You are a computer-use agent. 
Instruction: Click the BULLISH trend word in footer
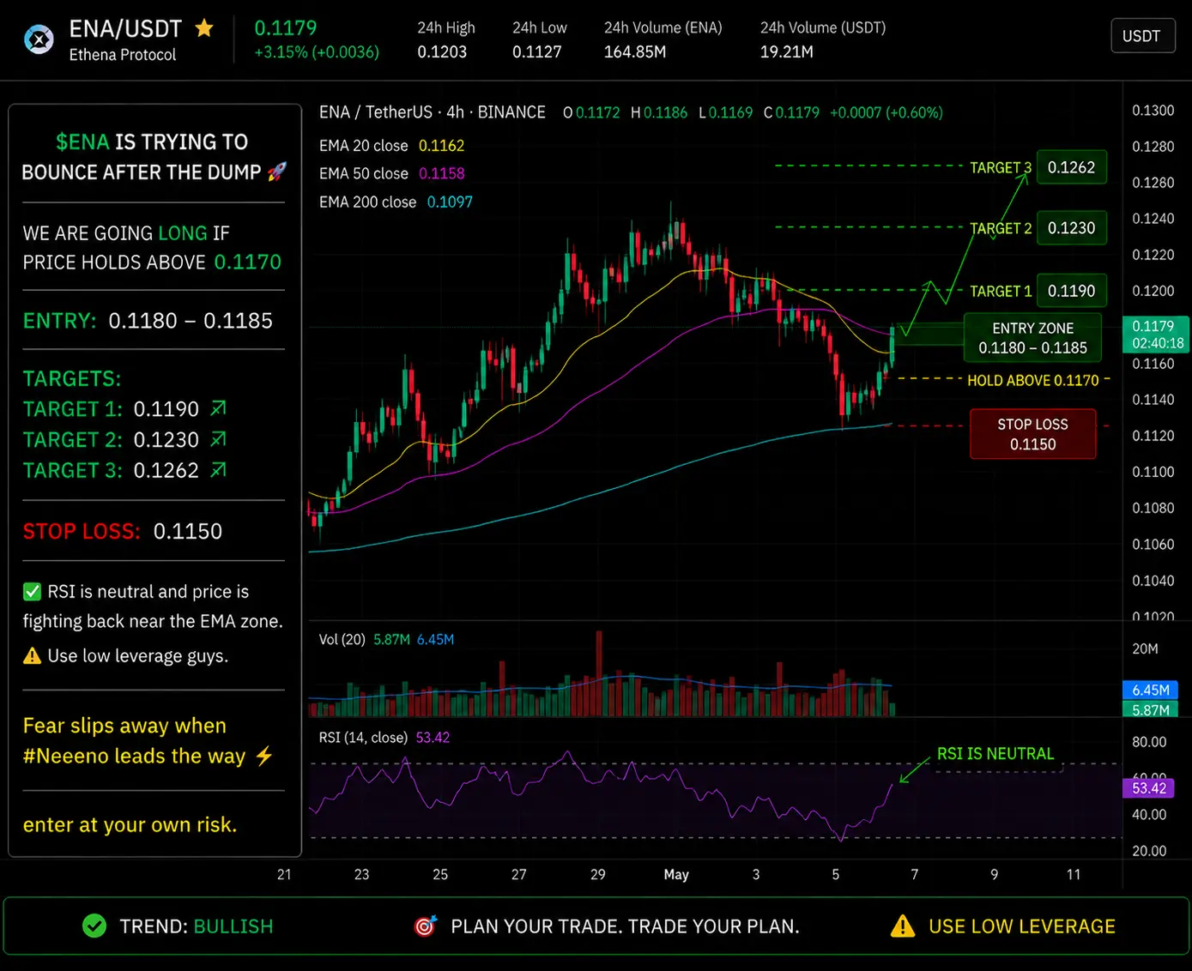pyautogui.click(x=233, y=926)
